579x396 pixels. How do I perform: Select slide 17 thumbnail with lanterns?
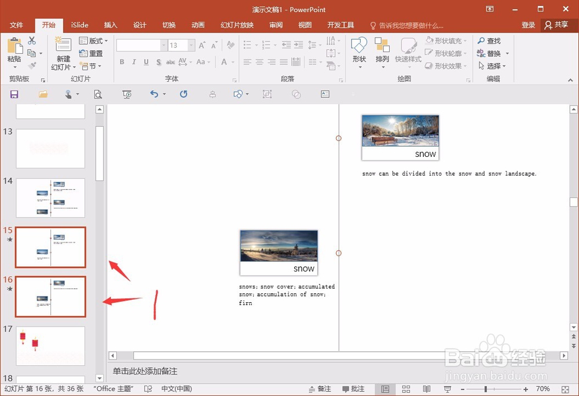[50, 346]
